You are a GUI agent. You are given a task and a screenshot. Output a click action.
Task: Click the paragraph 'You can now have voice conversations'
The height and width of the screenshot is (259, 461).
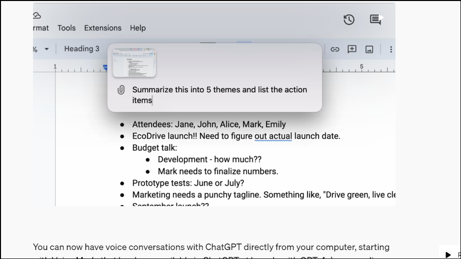point(211,247)
